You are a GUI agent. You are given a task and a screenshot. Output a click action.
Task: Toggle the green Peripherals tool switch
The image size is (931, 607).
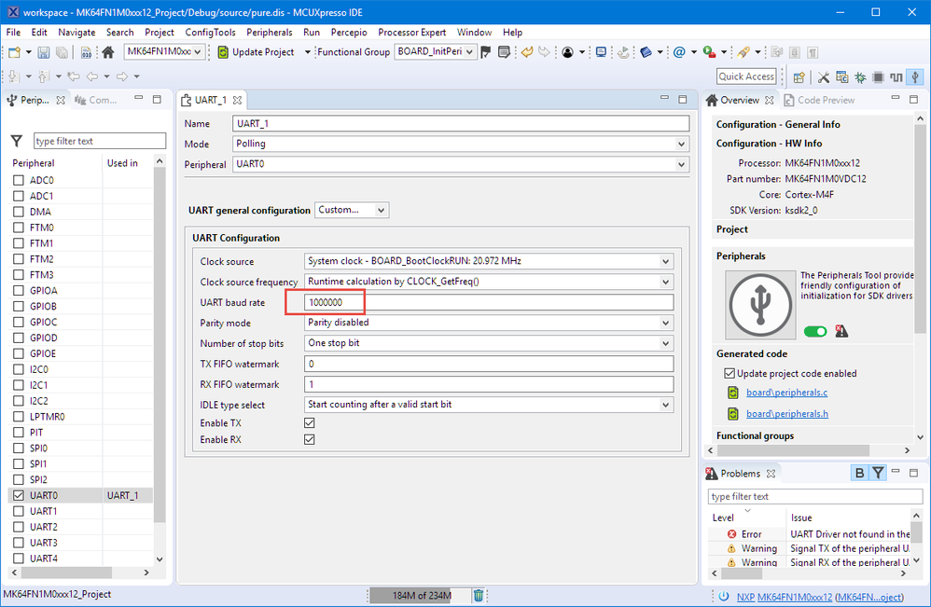tap(815, 331)
